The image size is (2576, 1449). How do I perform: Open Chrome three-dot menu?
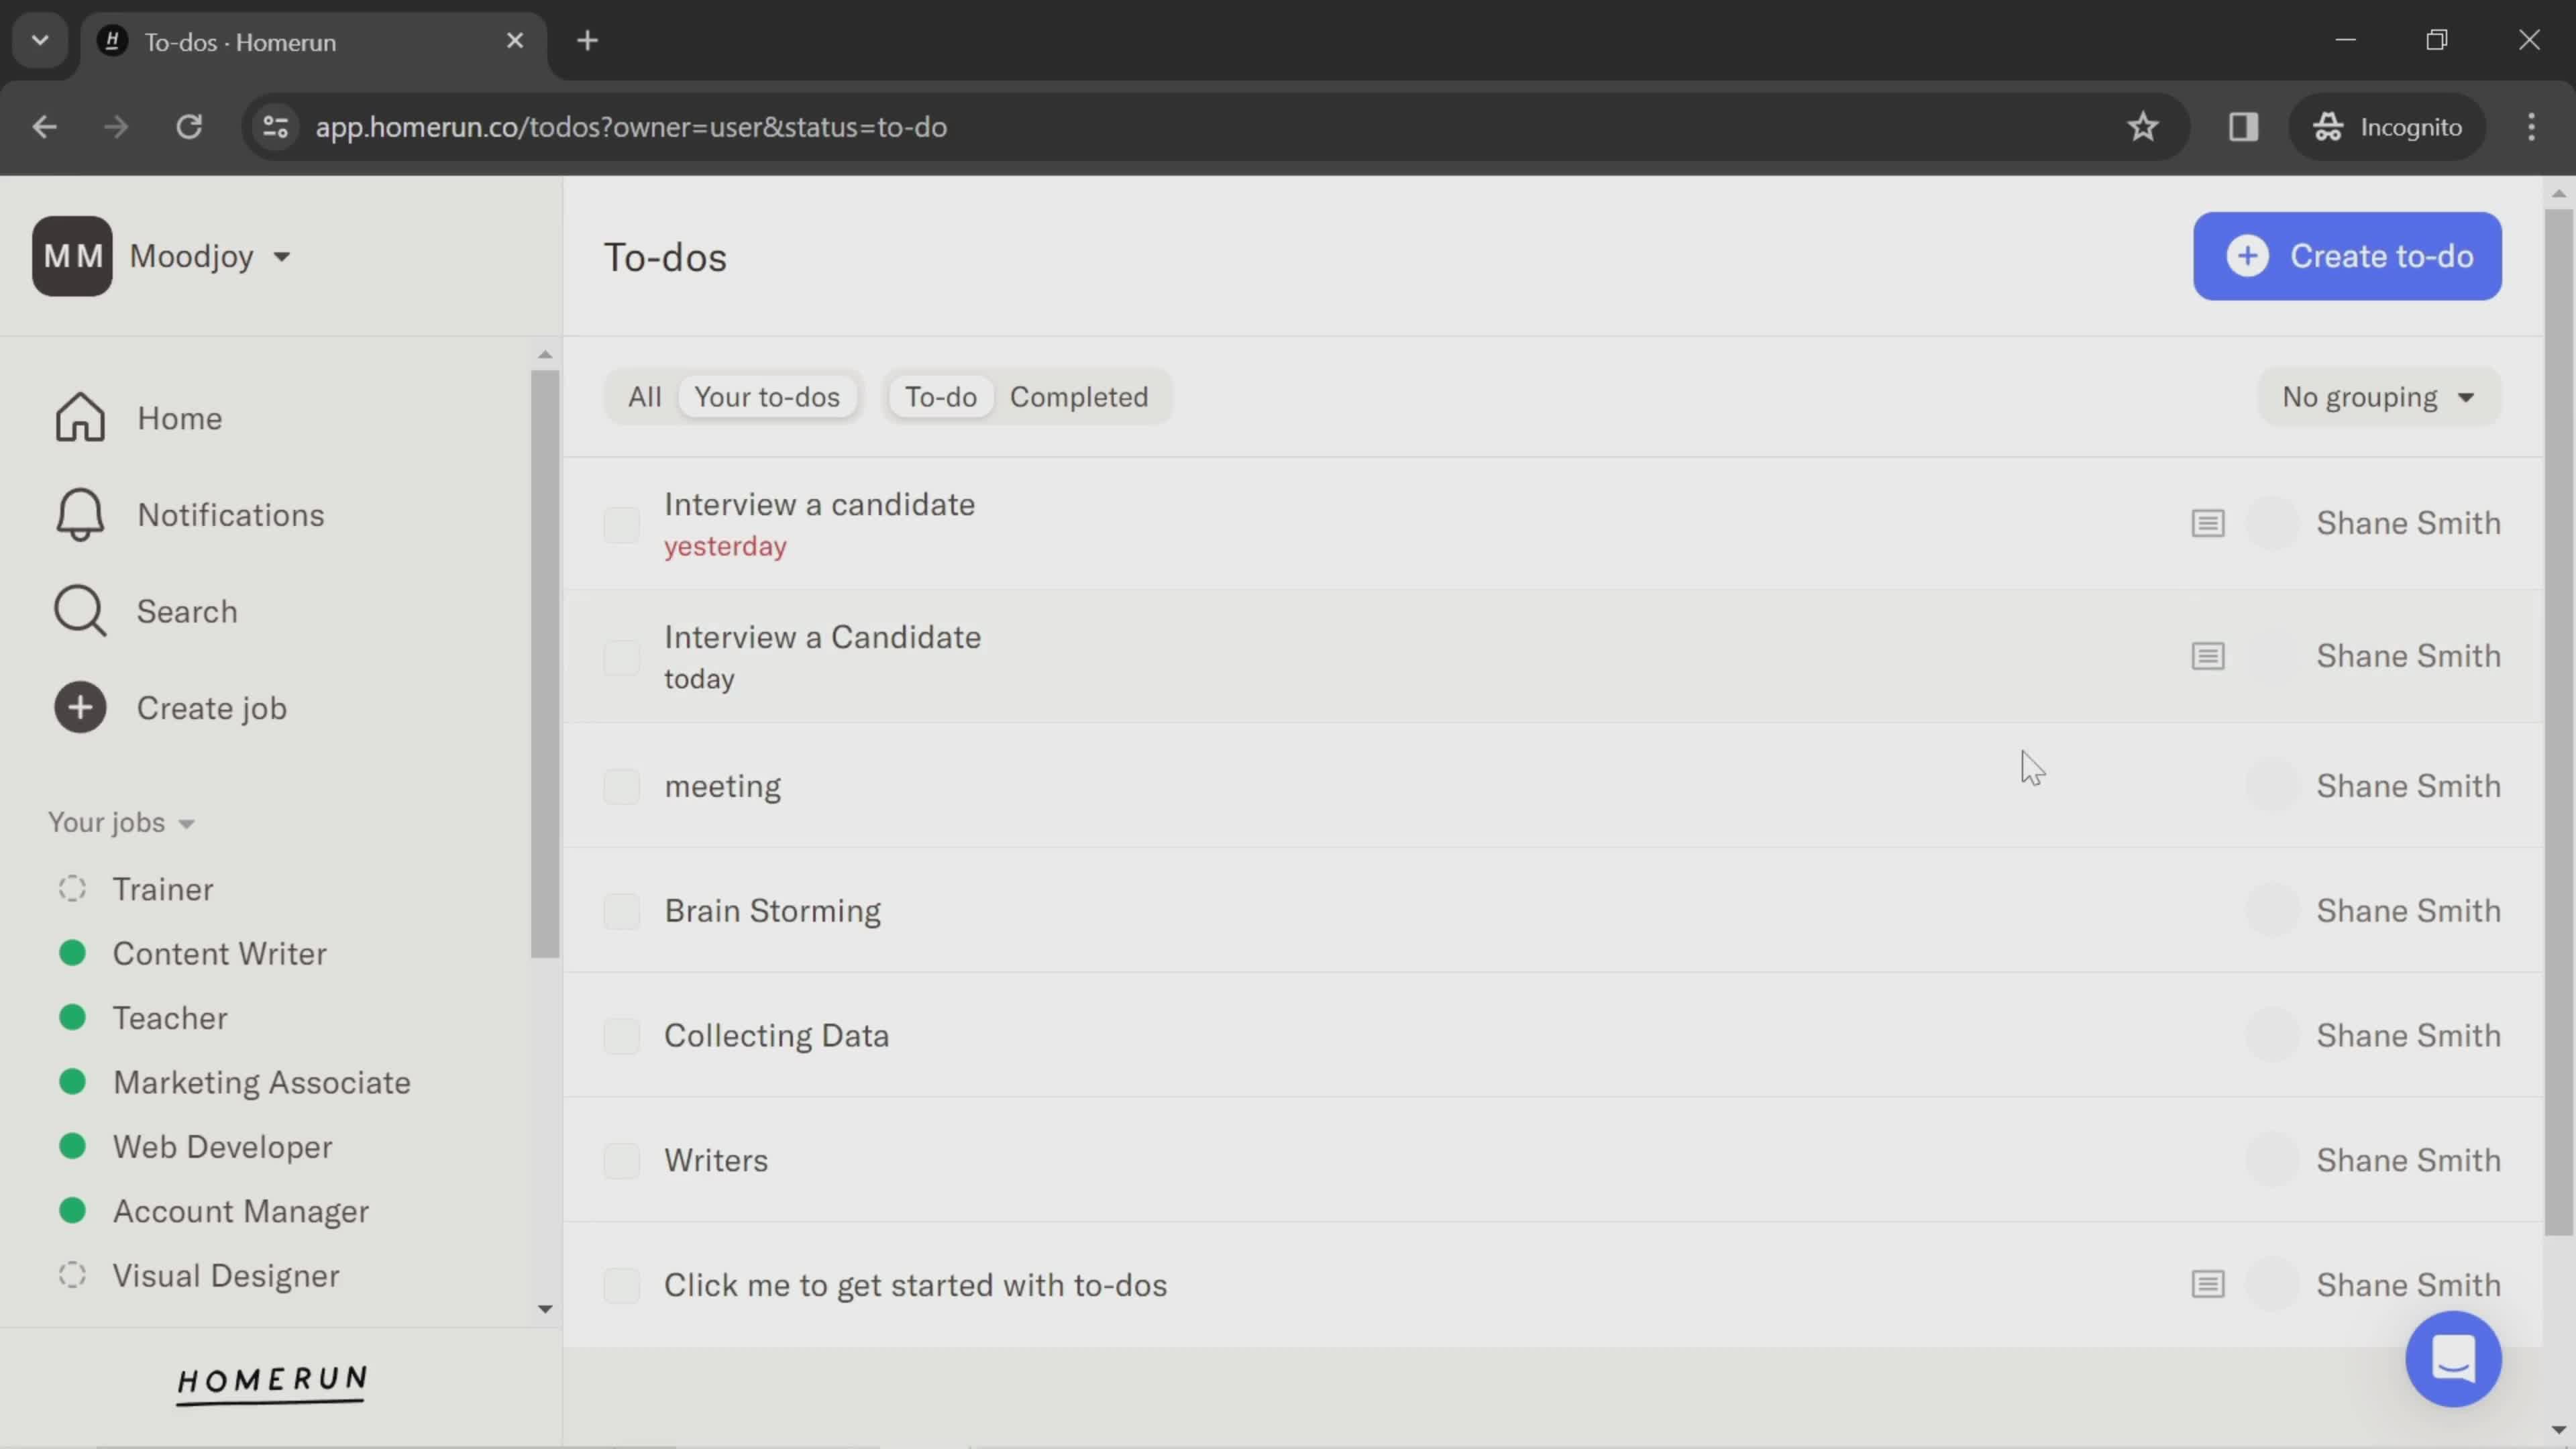(x=2531, y=127)
